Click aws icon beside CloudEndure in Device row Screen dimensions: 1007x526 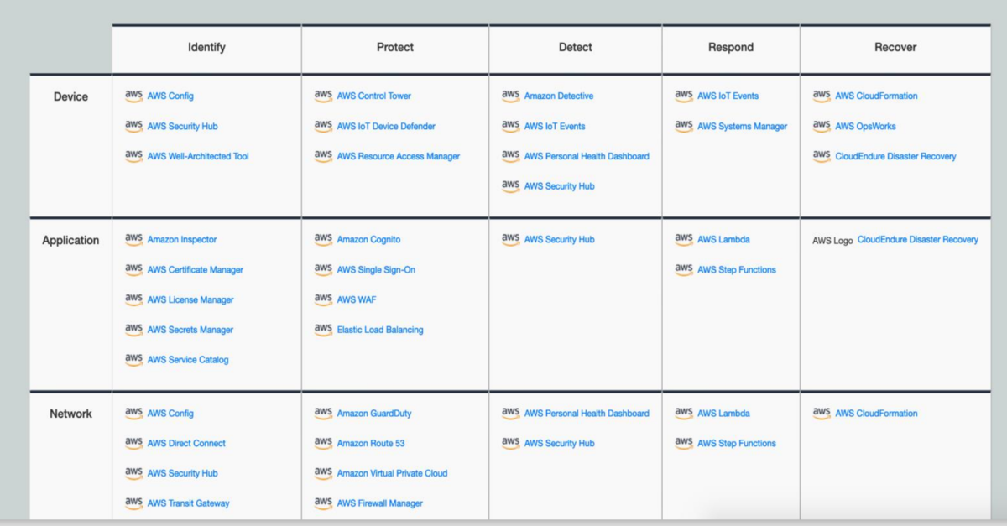pyautogui.click(x=822, y=156)
